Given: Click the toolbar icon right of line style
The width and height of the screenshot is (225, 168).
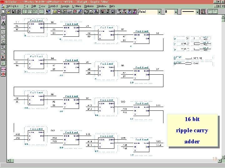Looking at the screenshot, I should coord(203,12).
